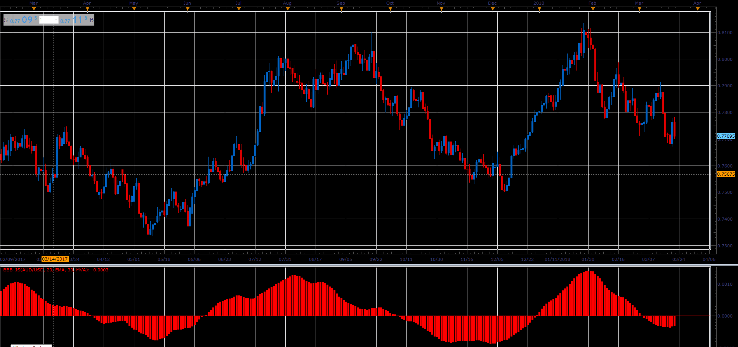Click the orange May month marker
The height and width of the screenshot is (347, 738).
(134, 9)
